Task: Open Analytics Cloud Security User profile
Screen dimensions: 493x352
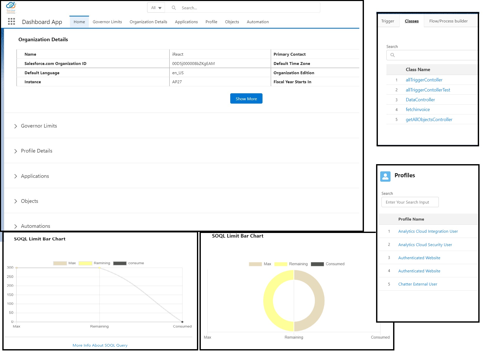Action: pos(425,245)
